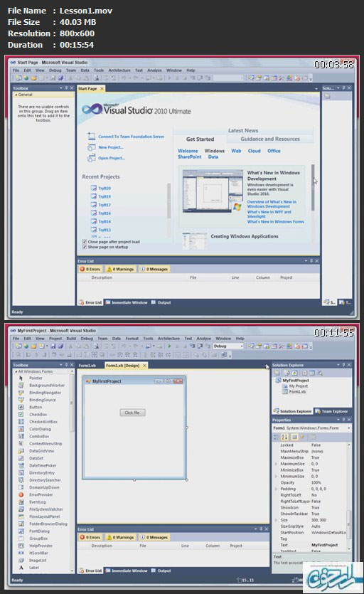Choose the DateTimePicker control icon

pyautogui.click(x=21, y=465)
